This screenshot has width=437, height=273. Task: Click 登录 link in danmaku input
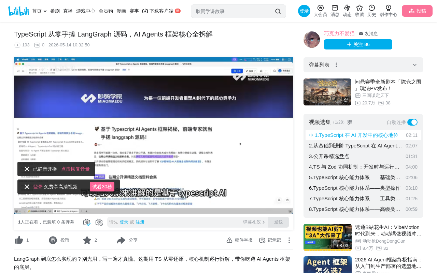(x=124, y=222)
